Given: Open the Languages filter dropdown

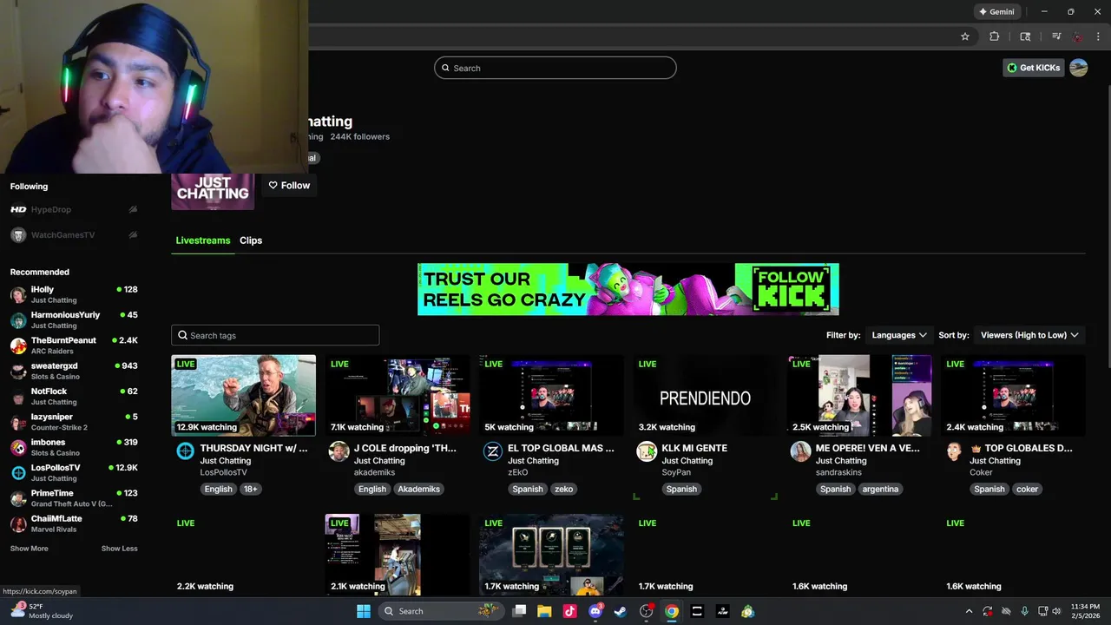Looking at the screenshot, I should (x=899, y=335).
